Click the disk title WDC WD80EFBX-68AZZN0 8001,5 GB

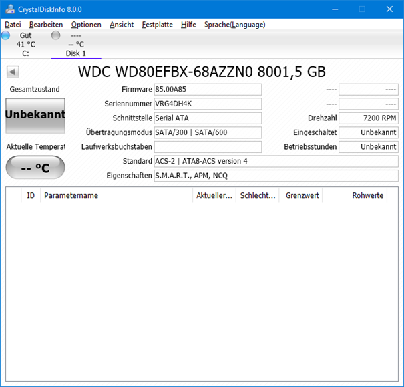[202, 72]
